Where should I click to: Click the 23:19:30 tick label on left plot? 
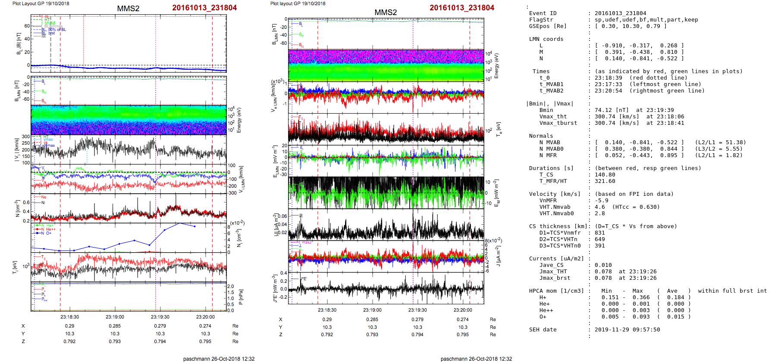160,317
